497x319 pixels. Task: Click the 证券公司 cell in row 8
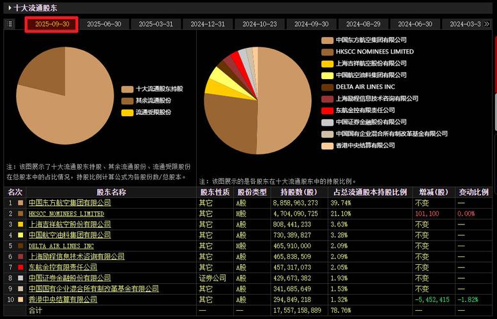pos(212,278)
